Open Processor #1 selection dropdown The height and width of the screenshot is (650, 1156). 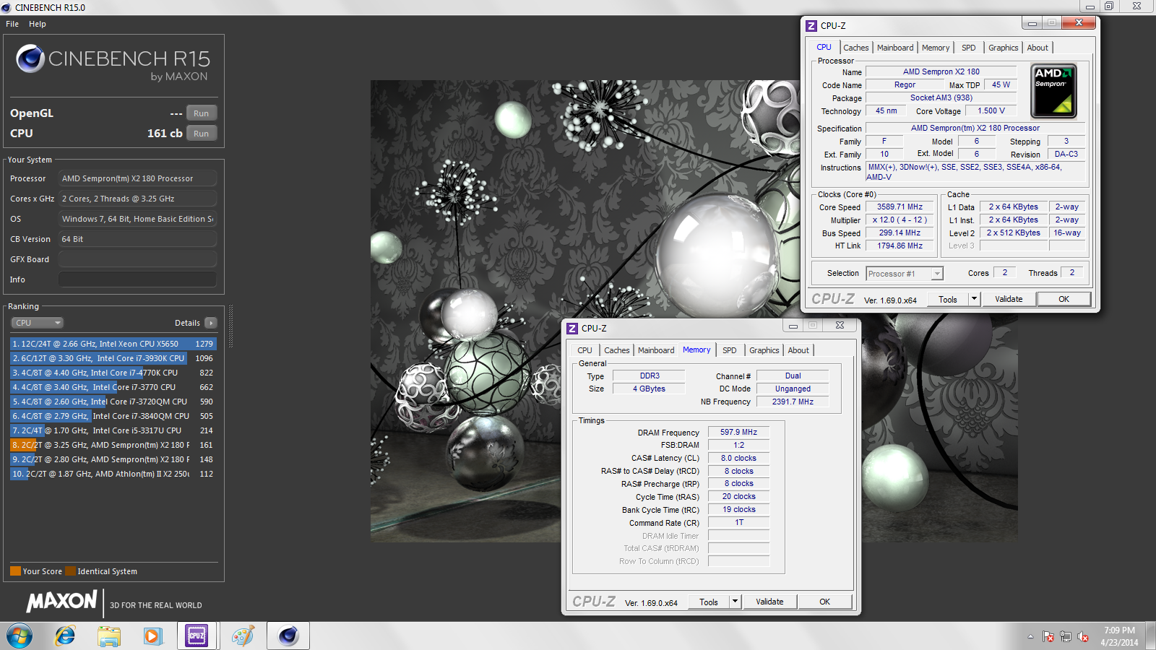click(x=905, y=274)
